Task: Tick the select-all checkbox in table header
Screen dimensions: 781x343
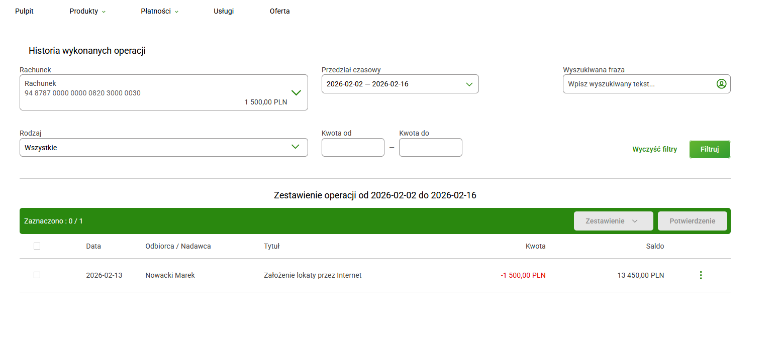Action: [x=37, y=246]
